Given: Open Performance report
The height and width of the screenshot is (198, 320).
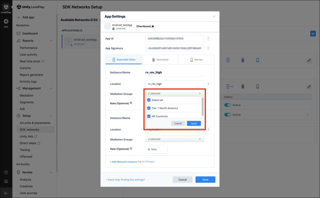Looking at the screenshot, I should point(29,48).
